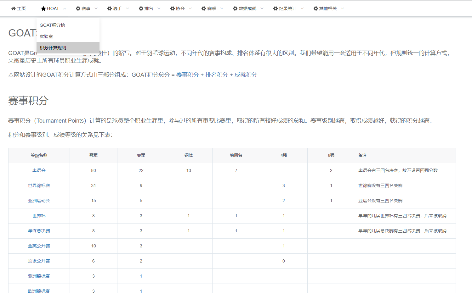The width and height of the screenshot is (472, 293).
Task: Open the 欧洲锦标赛 table link
Action: click(39, 291)
